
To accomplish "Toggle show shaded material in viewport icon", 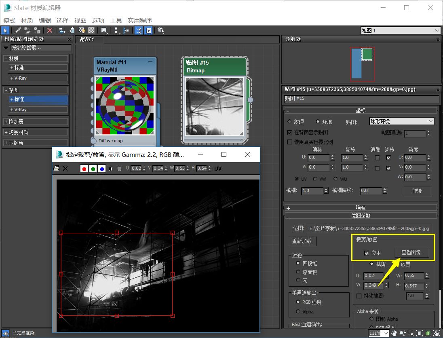I will coord(82,30).
